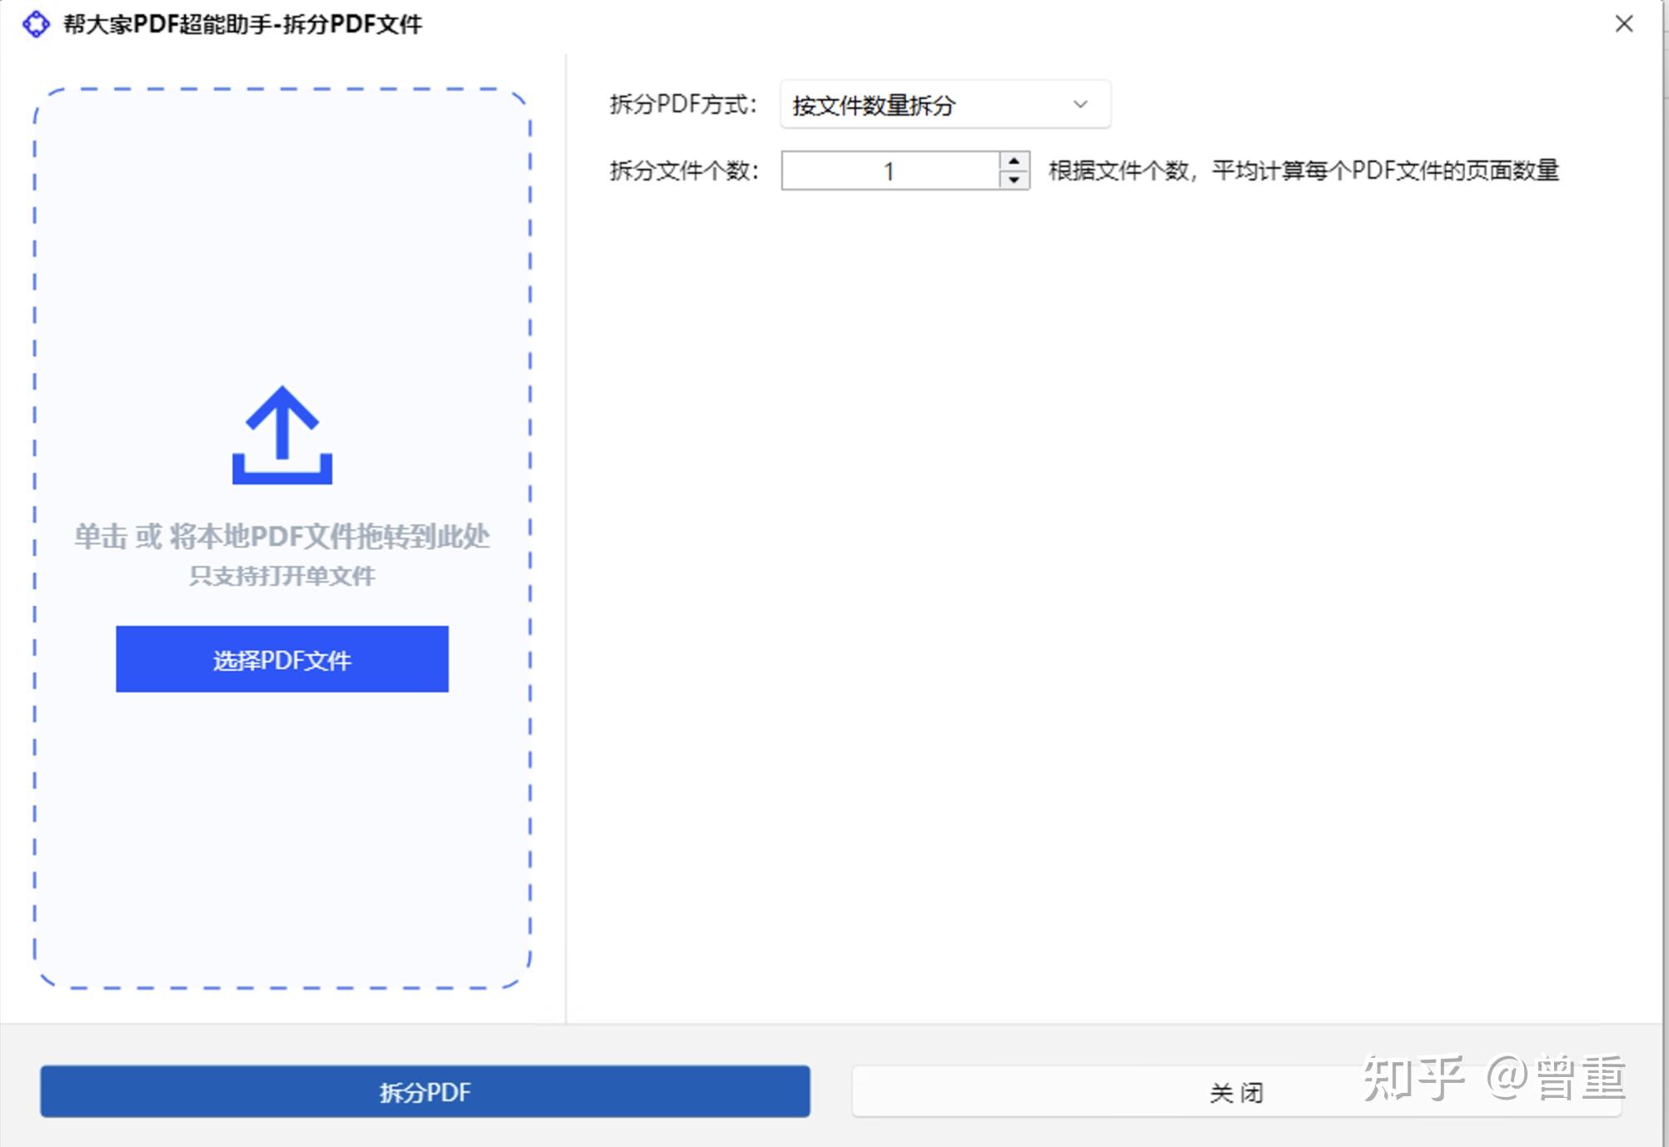Click the 单击或将本地PDF文件拖转到此处 drop text
The height and width of the screenshot is (1147, 1669).
282,537
